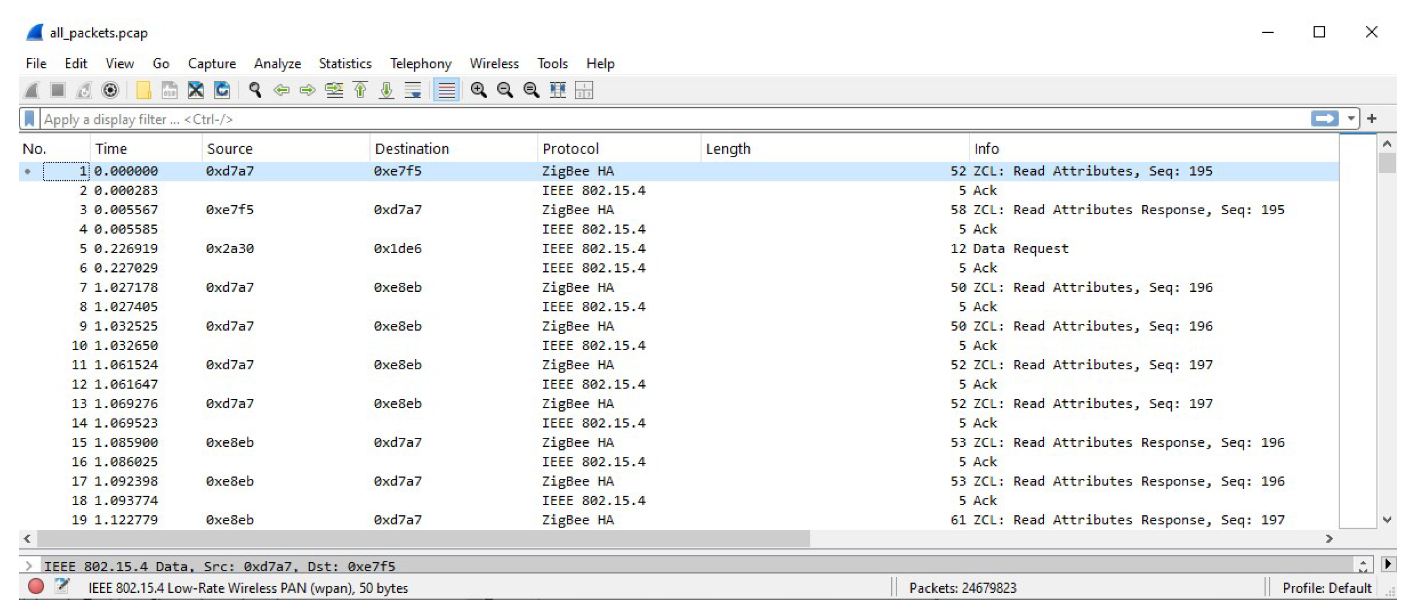
Task: Jump to first packet icon
Action: [x=360, y=90]
